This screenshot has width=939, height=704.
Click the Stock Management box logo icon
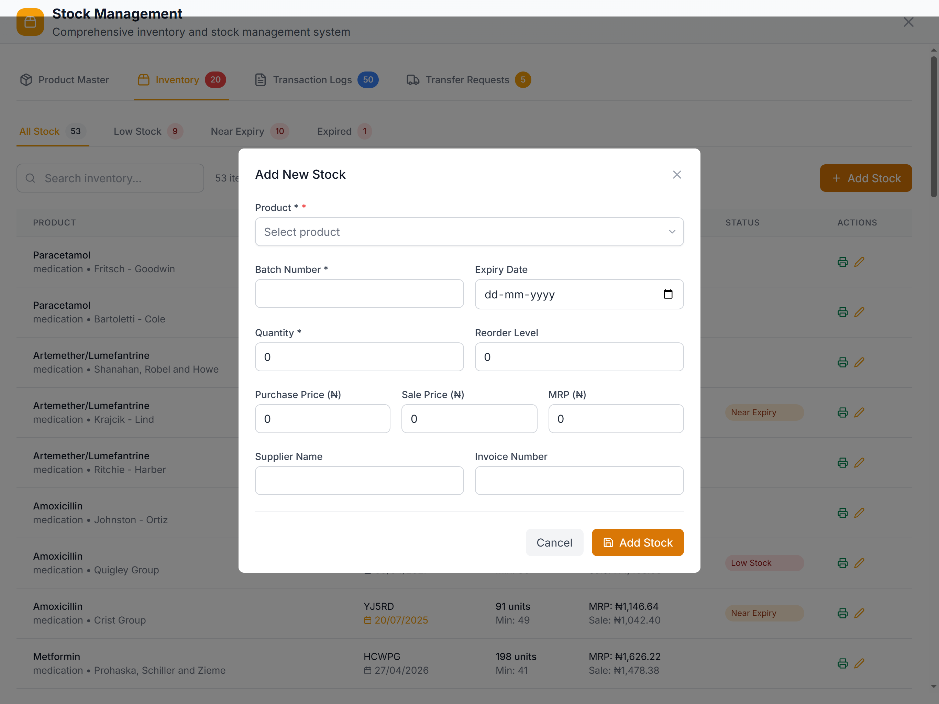(30, 22)
